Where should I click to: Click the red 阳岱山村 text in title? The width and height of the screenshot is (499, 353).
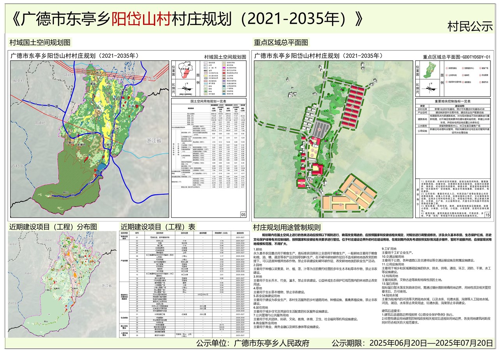(x=142, y=18)
